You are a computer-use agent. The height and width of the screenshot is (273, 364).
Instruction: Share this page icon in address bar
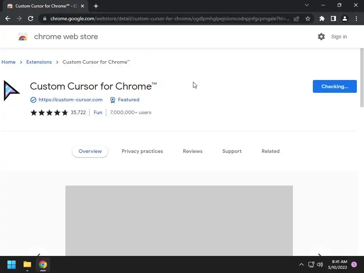pos(296,18)
